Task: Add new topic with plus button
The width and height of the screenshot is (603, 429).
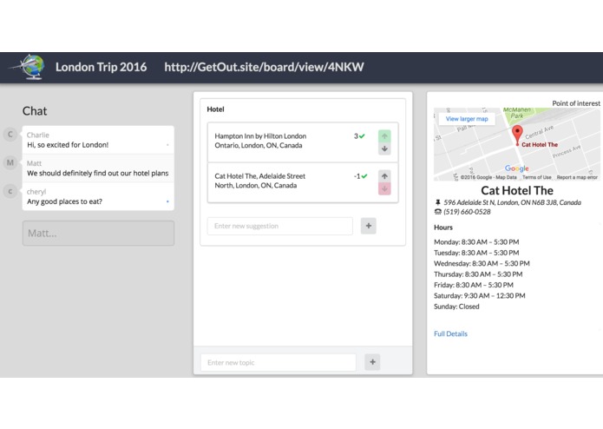Action: (x=372, y=361)
